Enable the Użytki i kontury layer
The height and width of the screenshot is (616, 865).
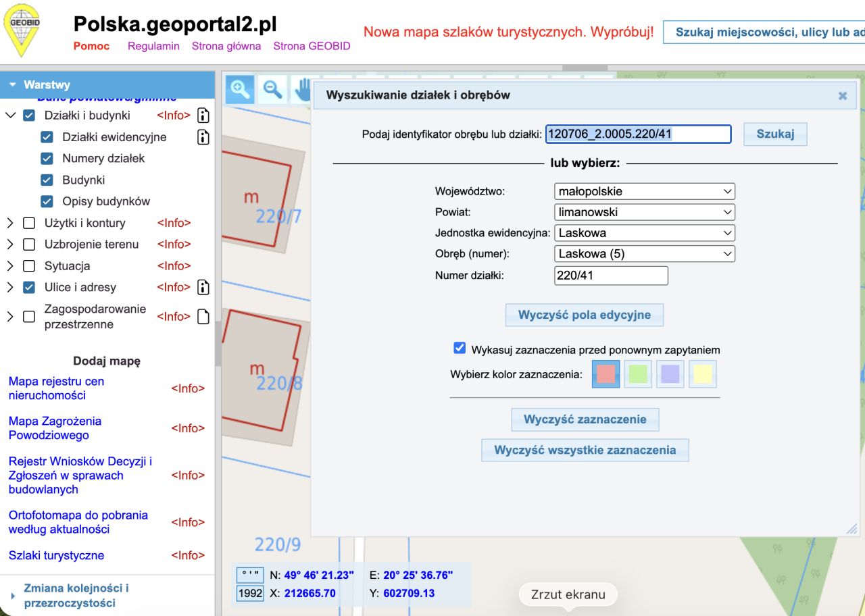point(29,223)
